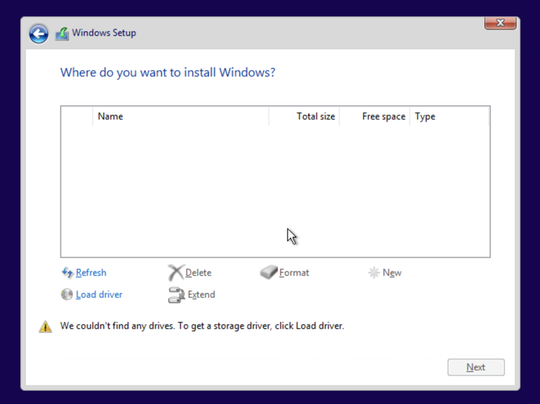Open the Load driver link
This screenshot has height=404, width=540.
tap(99, 294)
